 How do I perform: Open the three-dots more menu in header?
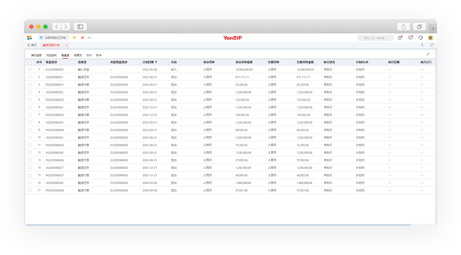[89, 38]
